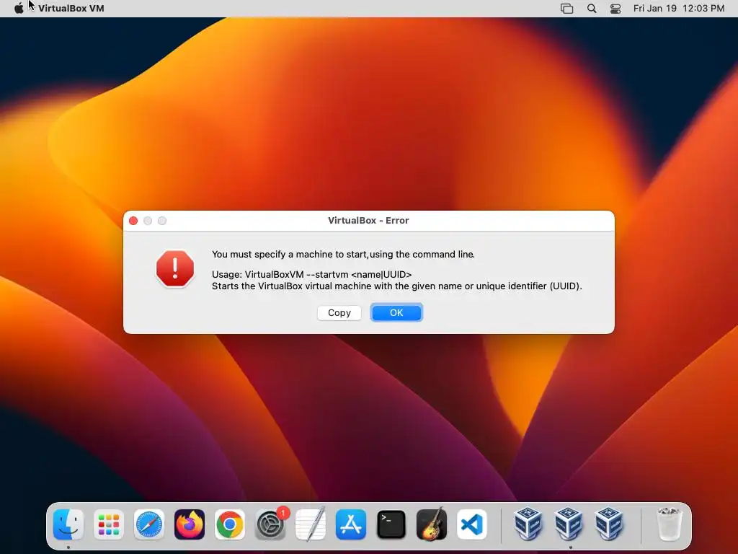Launch Google Chrome from the Dock
The width and height of the screenshot is (738, 554).
click(x=230, y=524)
